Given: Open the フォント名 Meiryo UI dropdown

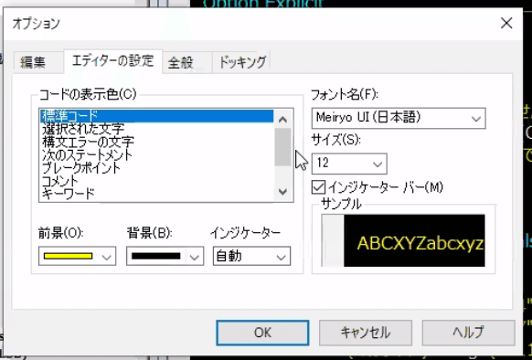Looking at the screenshot, I should click(399, 118).
